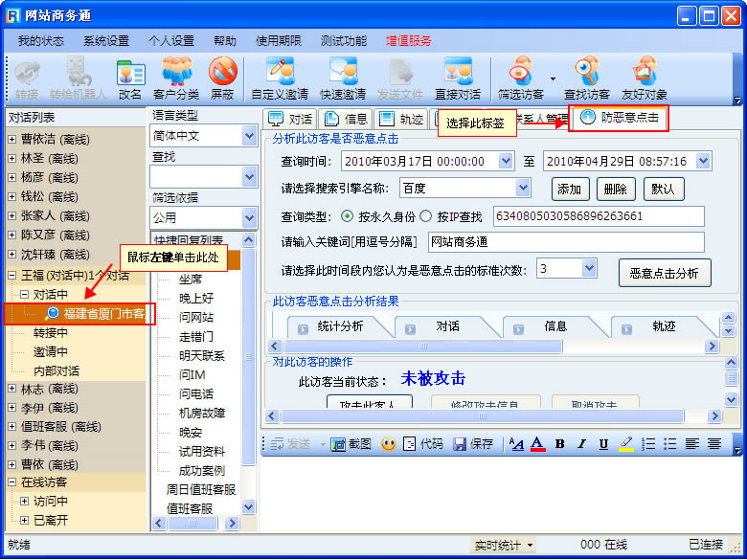Viewport: 747px width, 560px height.
Task: Click the 查找访客 find visitor icon
Action: [587, 78]
